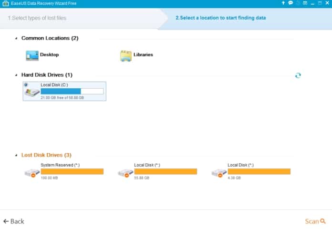The width and height of the screenshot is (332, 231).
Task: Click the Local Disk (C:) drive icon
Action: pos(32,93)
